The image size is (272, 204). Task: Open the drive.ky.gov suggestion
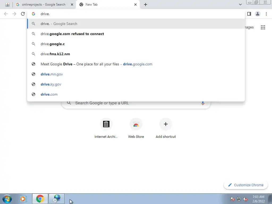(x=136, y=84)
